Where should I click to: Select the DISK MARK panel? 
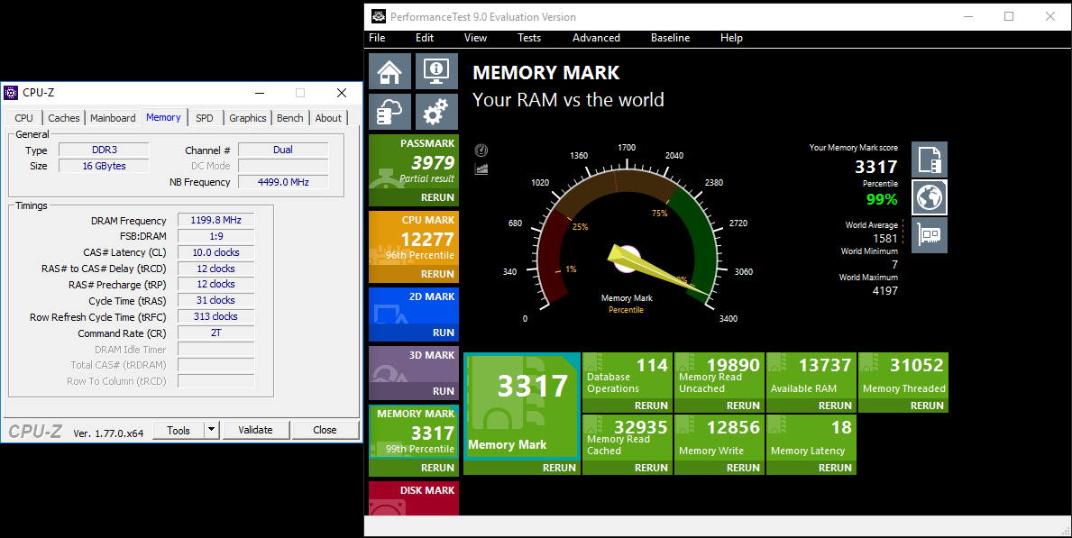[x=414, y=498]
